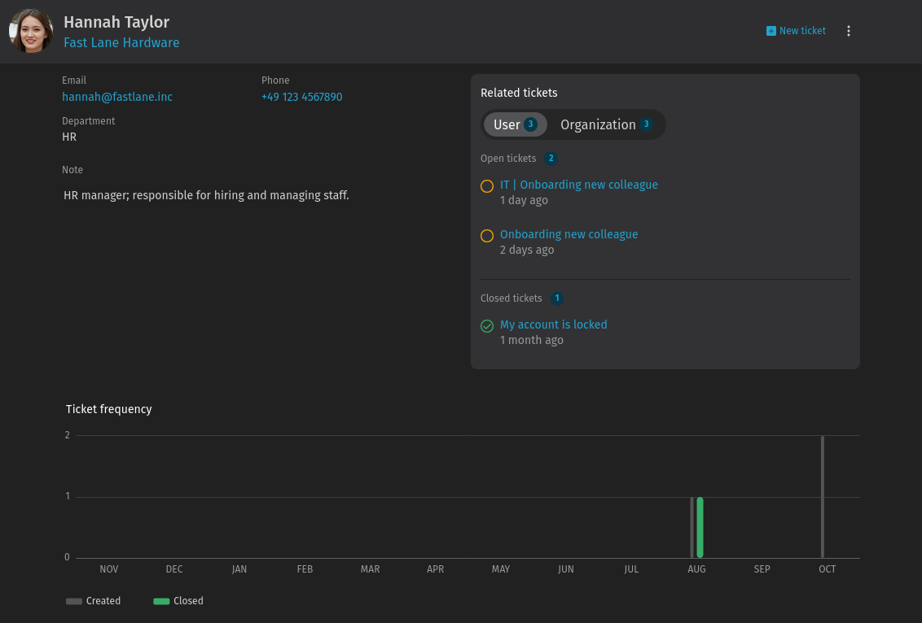Click the open status circle beside IT | Onboarding new colleague
The width and height of the screenshot is (922, 623).
tap(487, 186)
